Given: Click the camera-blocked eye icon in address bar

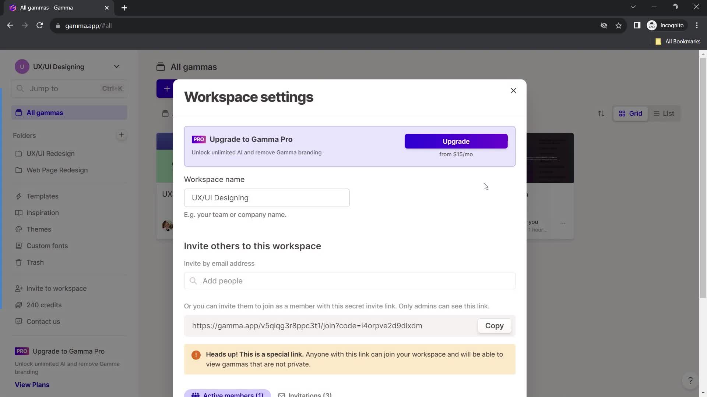Looking at the screenshot, I should pyautogui.click(x=604, y=25).
